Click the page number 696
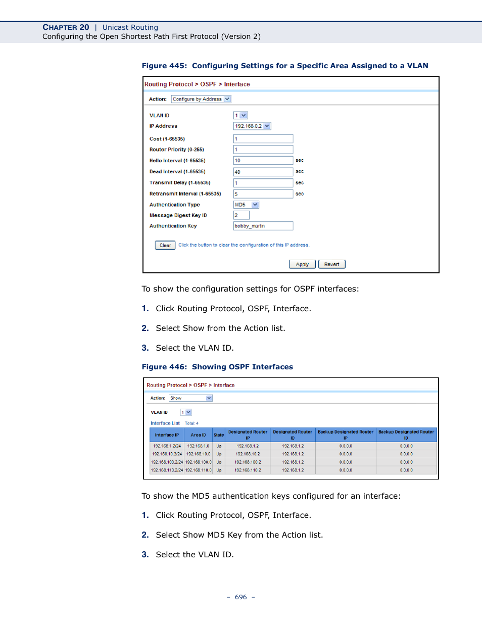 pos(241,597)
